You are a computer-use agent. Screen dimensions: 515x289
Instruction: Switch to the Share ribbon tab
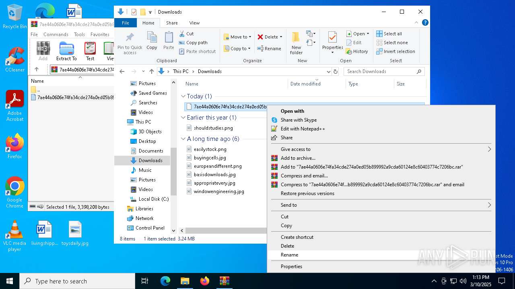172,23
